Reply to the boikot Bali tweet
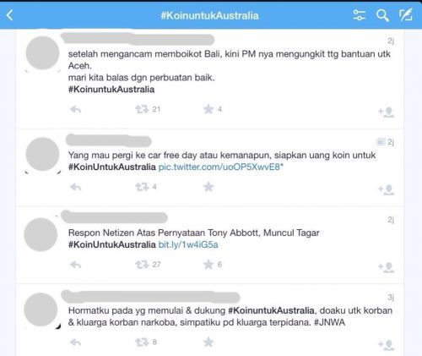Image resolution: width=422 pixels, height=356 pixels. pyautogui.click(x=75, y=109)
